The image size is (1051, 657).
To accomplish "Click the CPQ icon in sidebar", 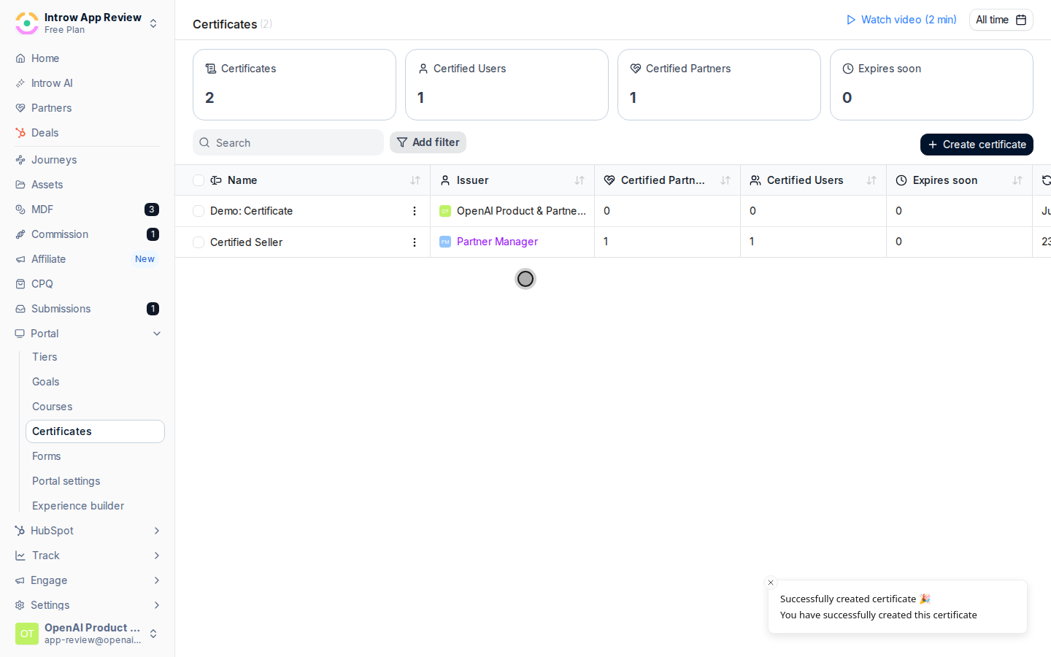I will (20, 284).
